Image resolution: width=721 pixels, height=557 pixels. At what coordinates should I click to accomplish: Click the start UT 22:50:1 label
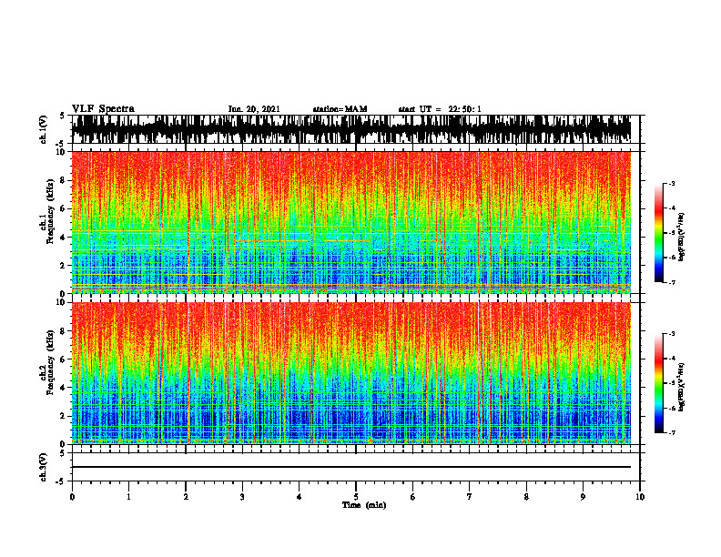click(440, 109)
